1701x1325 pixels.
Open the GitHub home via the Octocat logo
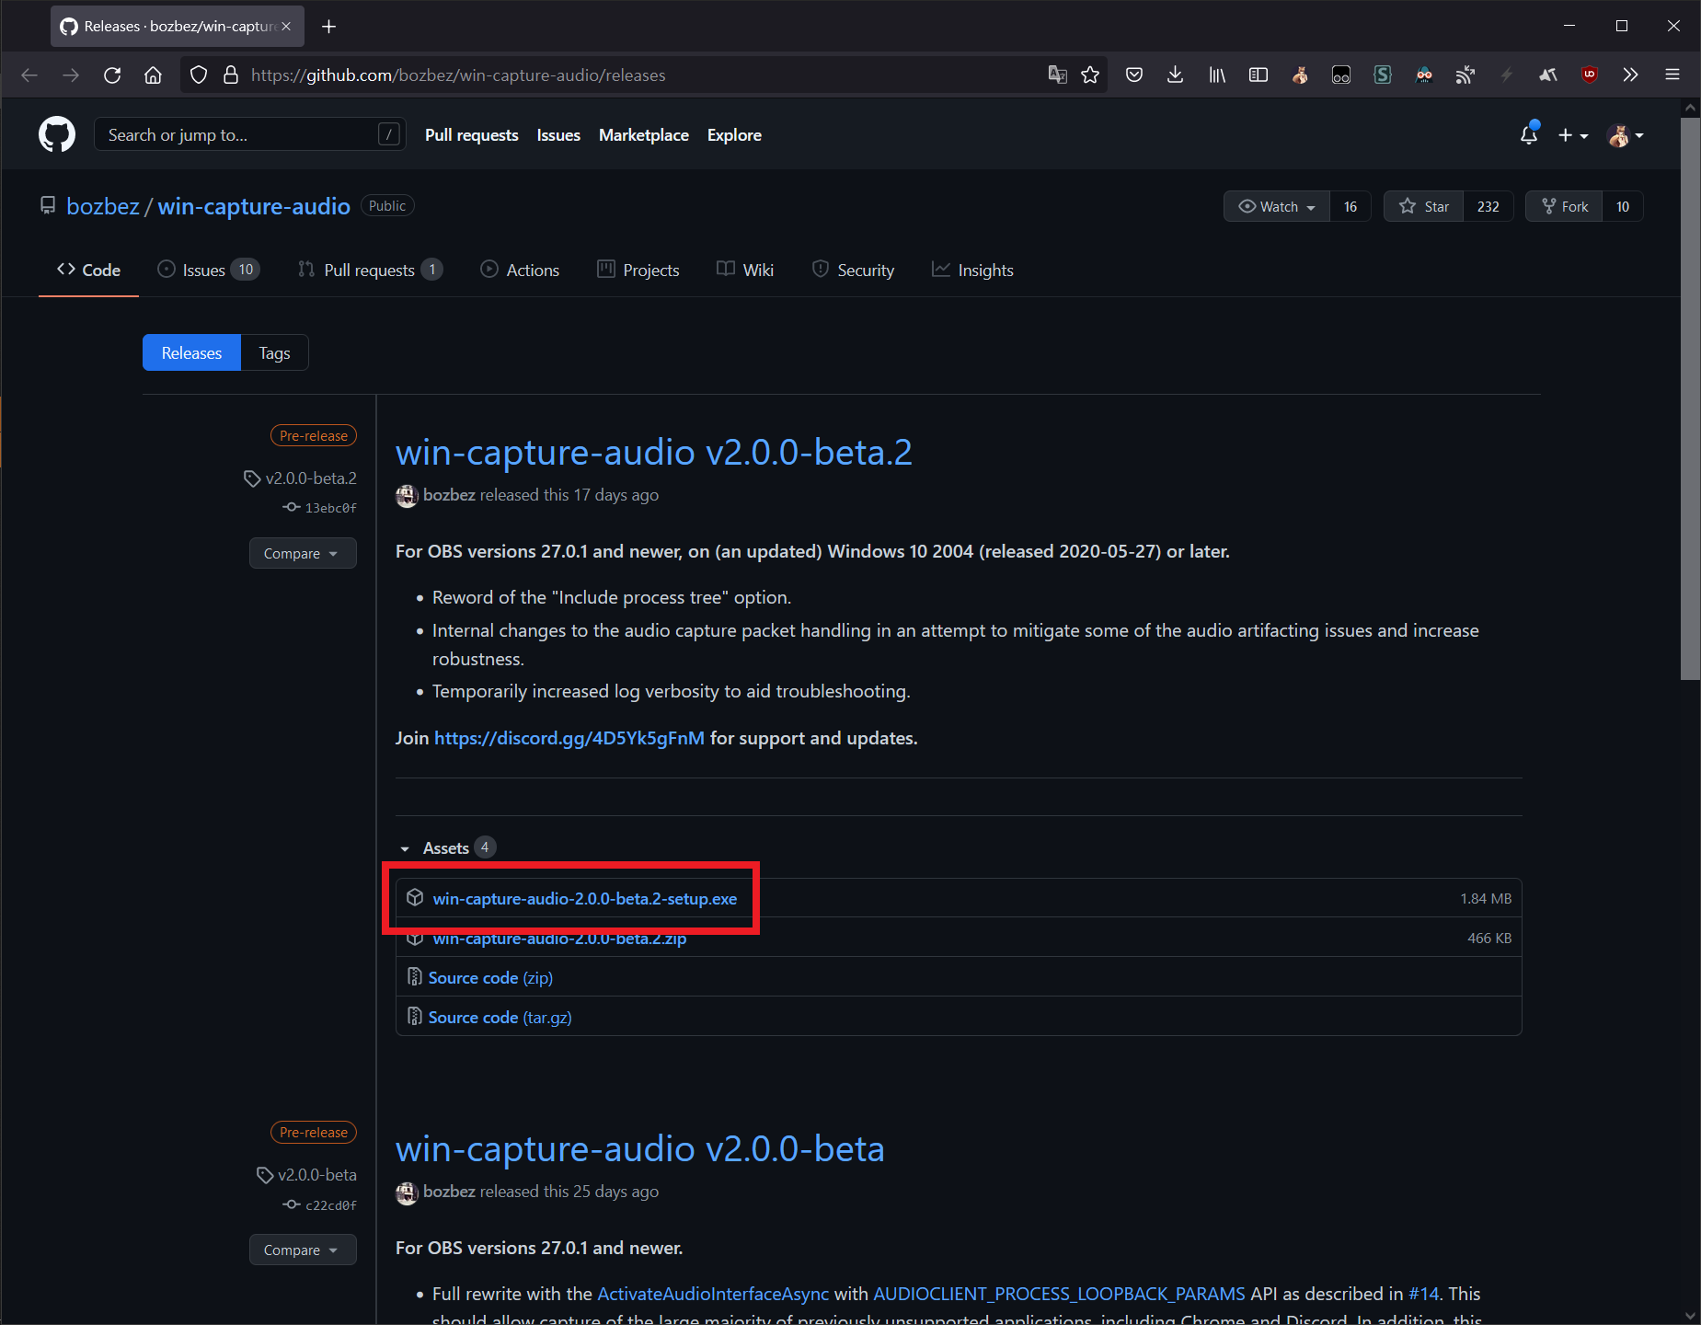coord(56,134)
